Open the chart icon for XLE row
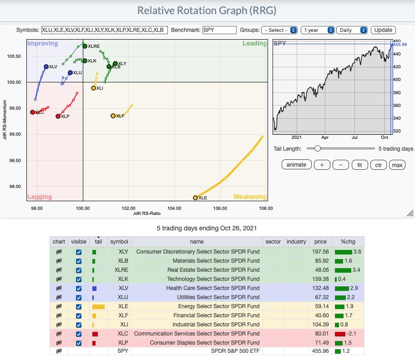This screenshot has height=356, width=415. [59, 306]
